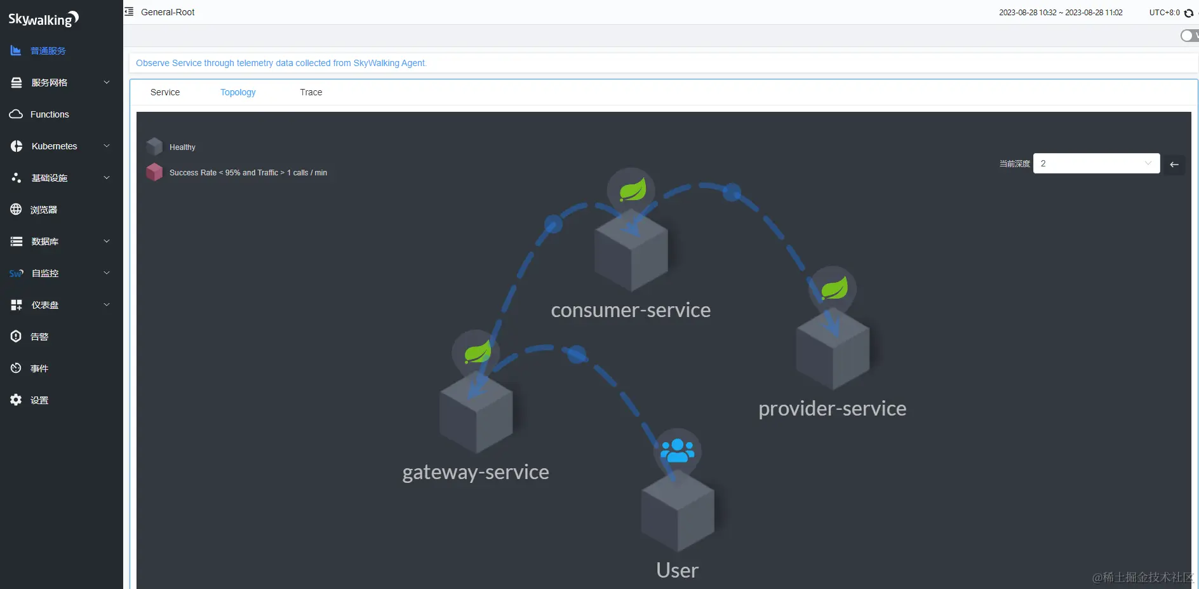Click the User to gateway call midpoint
Viewport: 1199px width, 589px height.
(577, 355)
